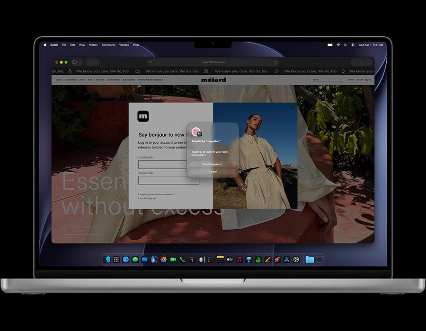Launch Apple TV from the Dock
Image resolution: width=426 pixels, height=331 pixels.
pyautogui.click(x=230, y=260)
